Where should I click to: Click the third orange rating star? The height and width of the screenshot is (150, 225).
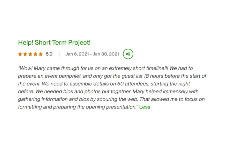[30, 54]
